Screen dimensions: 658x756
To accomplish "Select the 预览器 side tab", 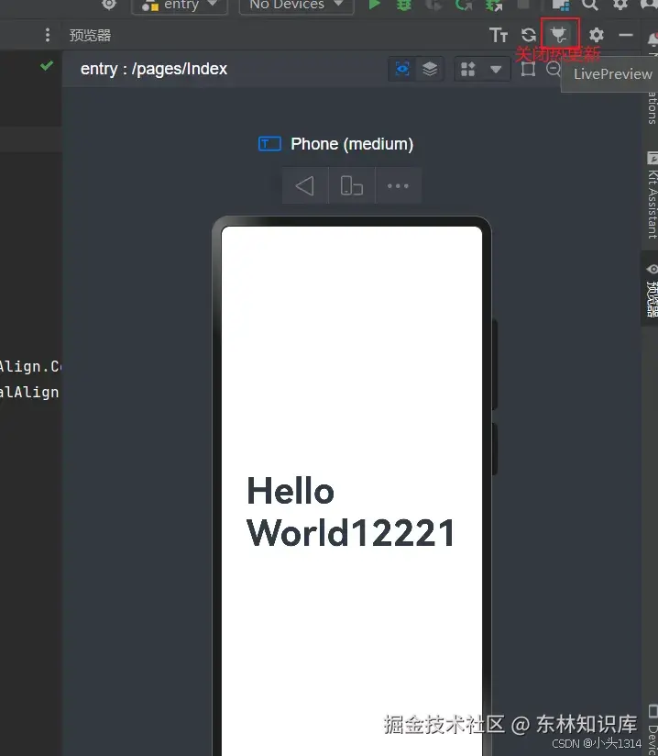I will (652, 289).
